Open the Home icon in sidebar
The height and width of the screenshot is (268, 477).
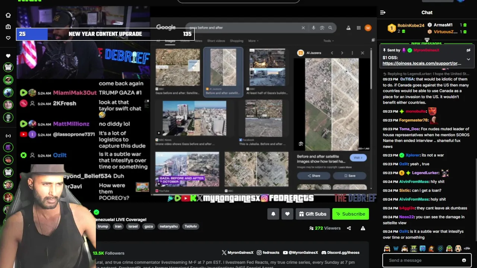8,15
